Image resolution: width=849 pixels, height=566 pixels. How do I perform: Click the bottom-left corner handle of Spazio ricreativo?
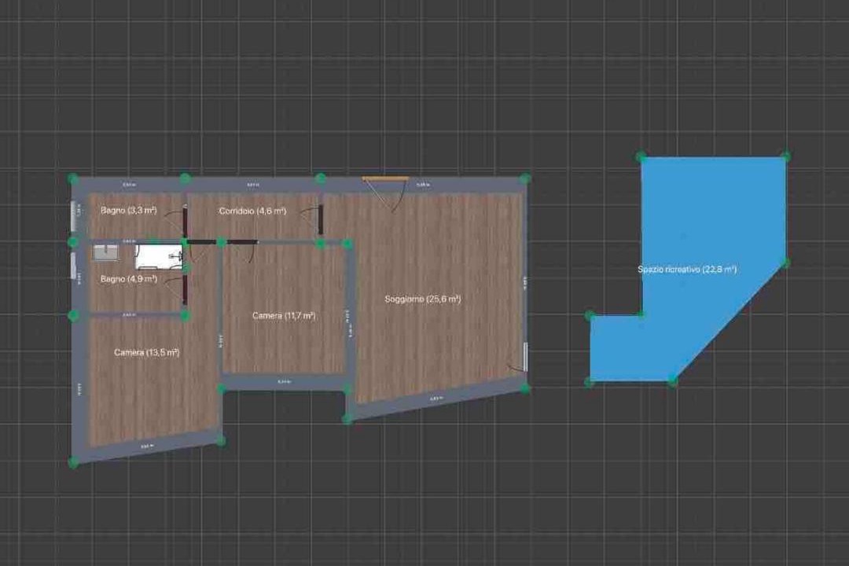(x=590, y=382)
